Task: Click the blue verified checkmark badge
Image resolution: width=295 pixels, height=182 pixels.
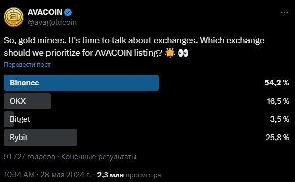Action: pyautogui.click(x=68, y=12)
